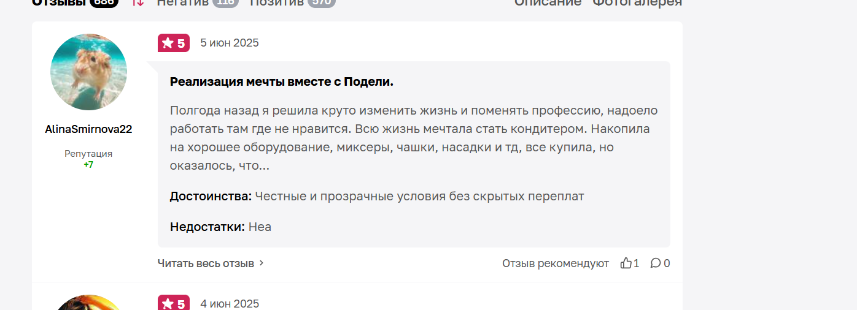Like the review with the thumbs-up icon
Screen dimensions: 857x310
626,263
